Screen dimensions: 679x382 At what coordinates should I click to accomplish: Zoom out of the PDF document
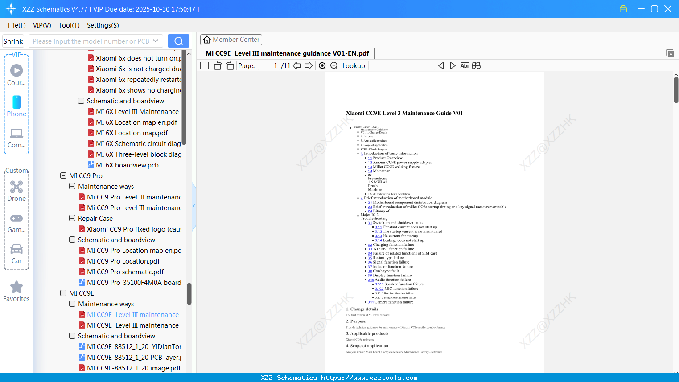pos(334,66)
